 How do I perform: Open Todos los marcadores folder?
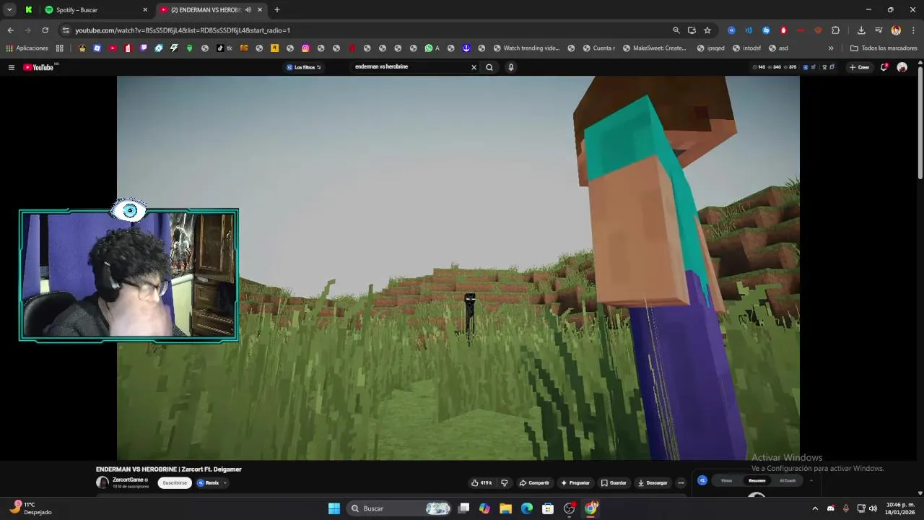884,48
